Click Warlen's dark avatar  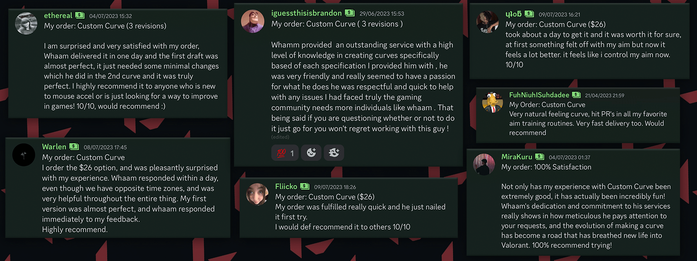click(x=24, y=155)
